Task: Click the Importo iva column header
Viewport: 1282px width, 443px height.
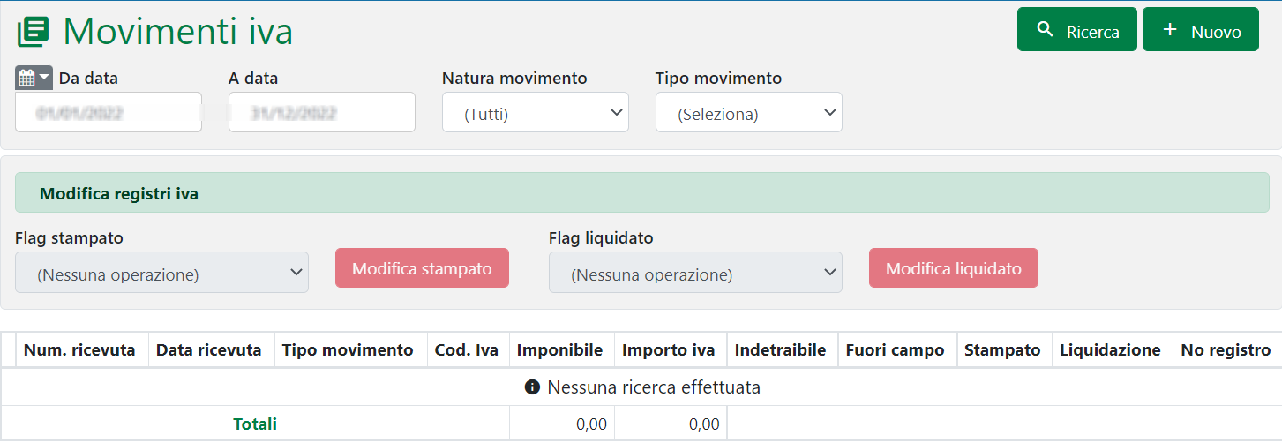Action: (668, 350)
